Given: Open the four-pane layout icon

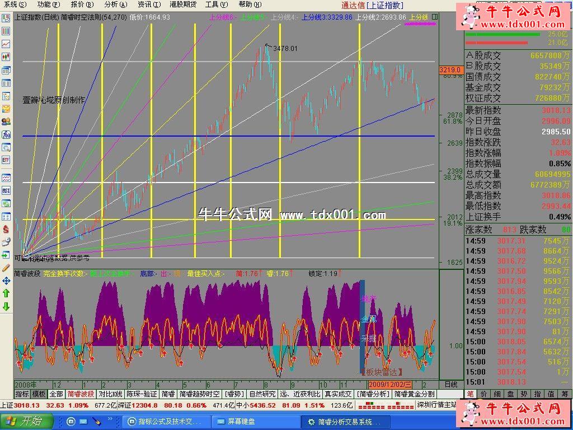Looking at the screenshot, I should (x=6, y=217).
